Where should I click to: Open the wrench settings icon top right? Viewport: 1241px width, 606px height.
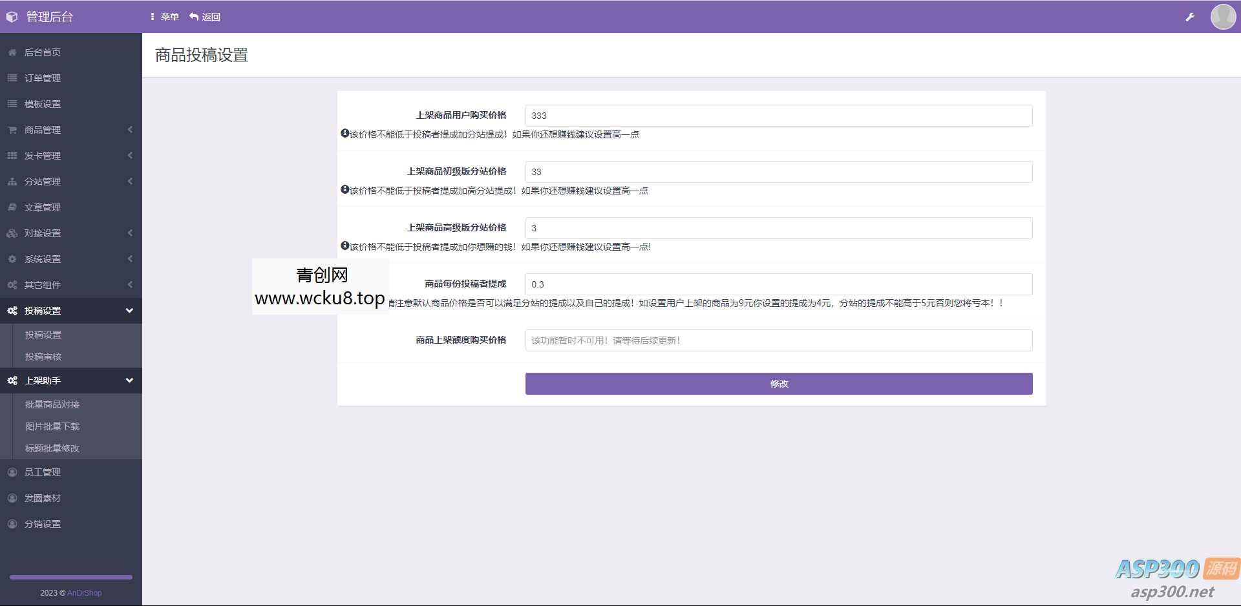pyautogui.click(x=1191, y=17)
